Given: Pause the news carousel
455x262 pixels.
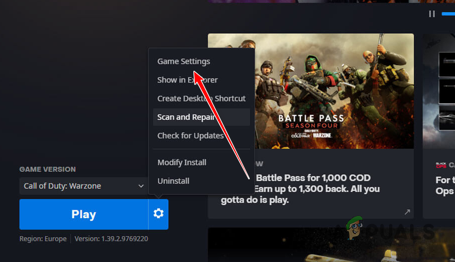Looking at the screenshot, I should [x=432, y=14].
